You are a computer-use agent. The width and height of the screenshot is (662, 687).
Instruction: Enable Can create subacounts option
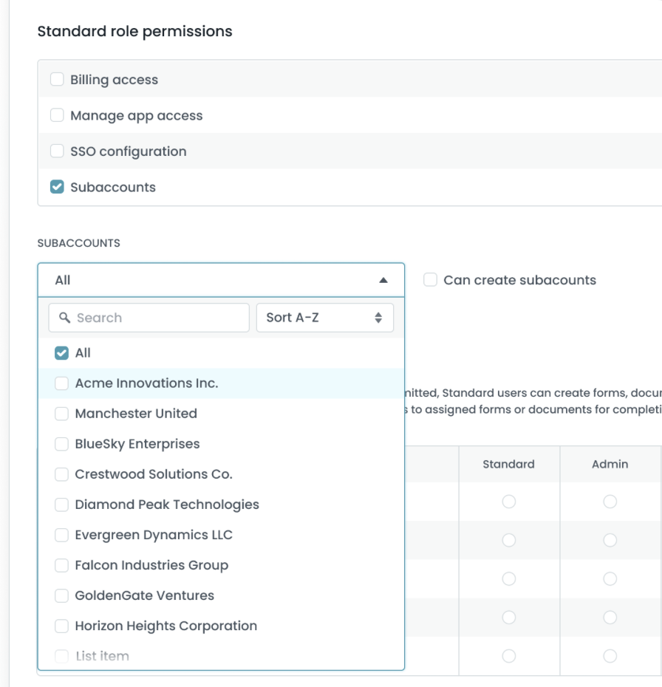click(430, 280)
